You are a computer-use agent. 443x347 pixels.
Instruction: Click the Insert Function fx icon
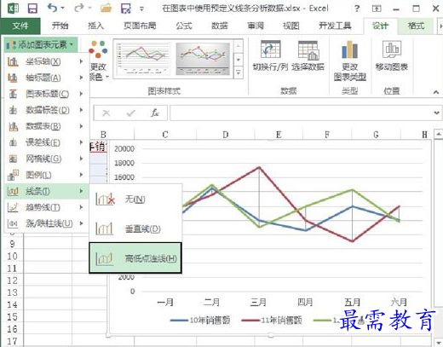pyautogui.click(x=155, y=113)
